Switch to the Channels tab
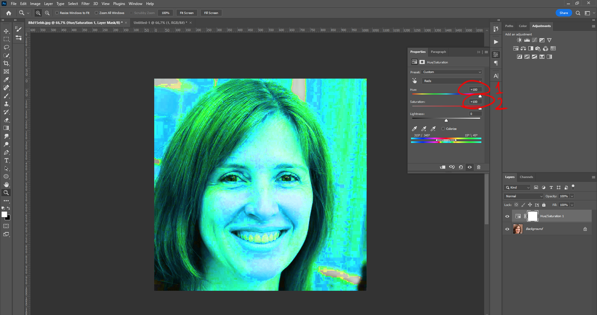The width and height of the screenshot is (597, 315). click(526, 177)
